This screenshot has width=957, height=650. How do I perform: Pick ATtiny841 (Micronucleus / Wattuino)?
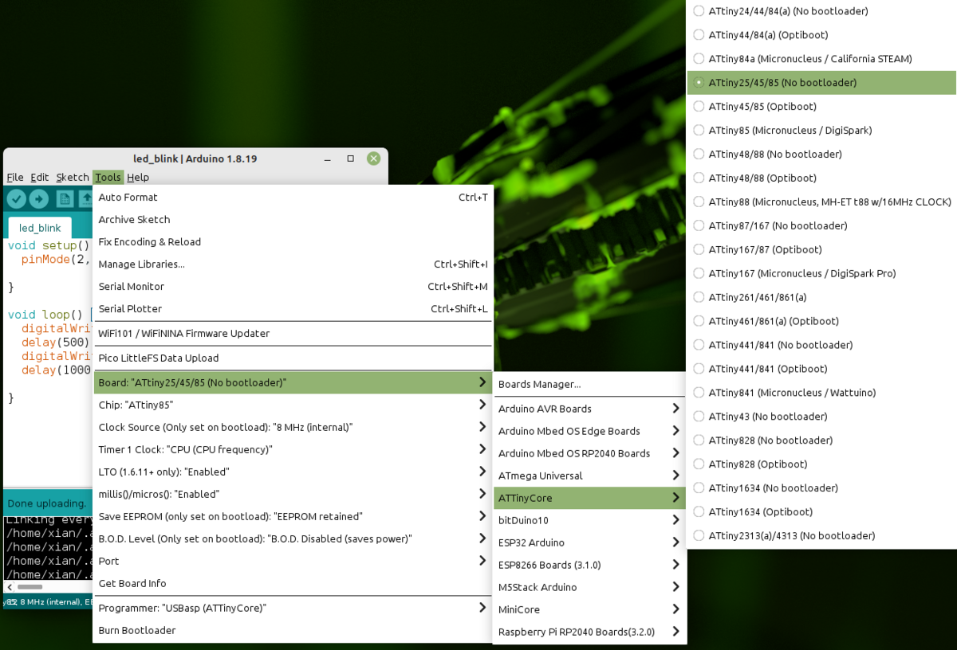[821, 393]
